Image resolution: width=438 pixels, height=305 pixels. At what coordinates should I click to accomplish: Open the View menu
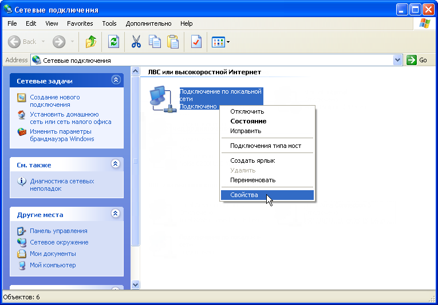tap(52, 23)
